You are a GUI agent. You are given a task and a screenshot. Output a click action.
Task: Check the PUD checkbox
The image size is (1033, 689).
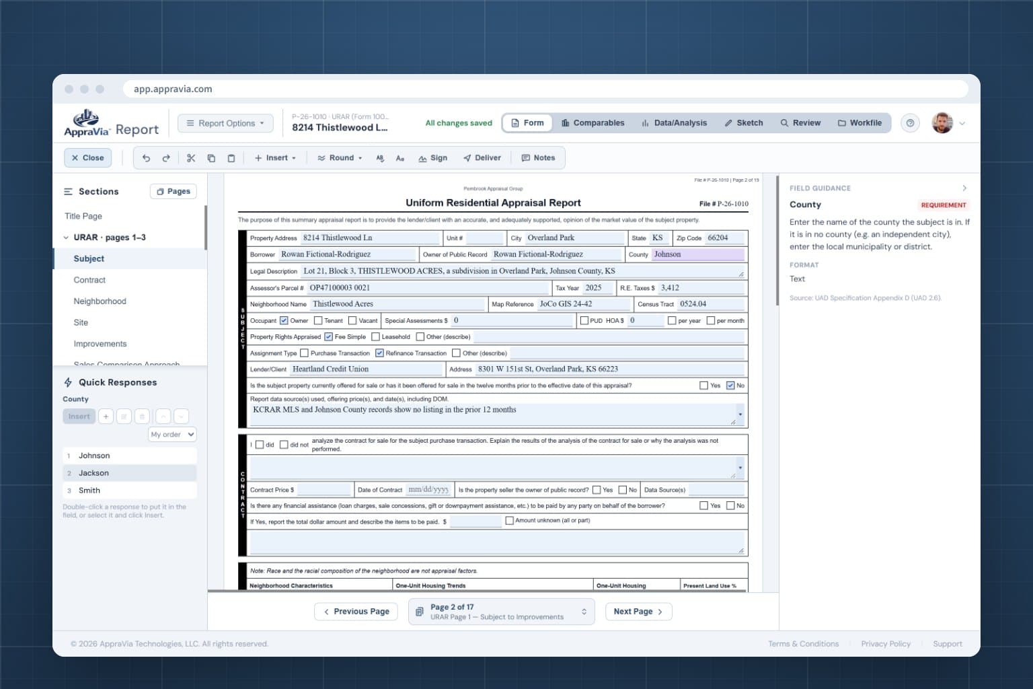tap(584, 320)
